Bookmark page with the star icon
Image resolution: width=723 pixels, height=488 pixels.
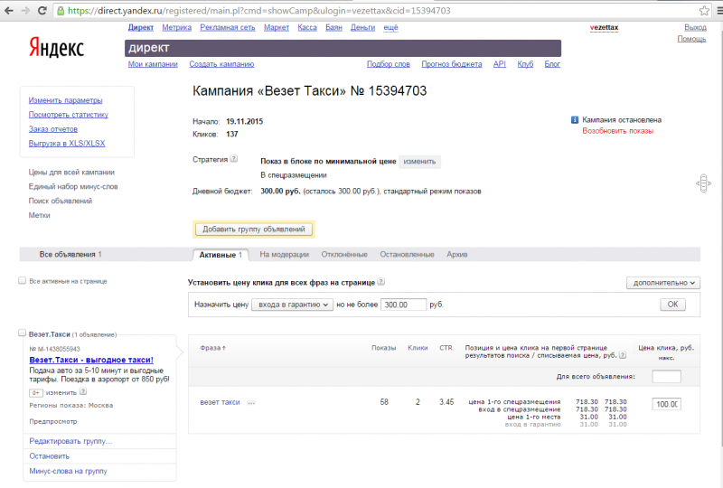[704, 10]
